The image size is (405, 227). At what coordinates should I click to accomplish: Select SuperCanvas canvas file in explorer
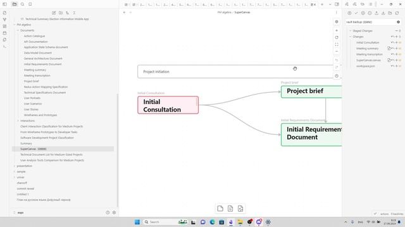tap(63, 149)
